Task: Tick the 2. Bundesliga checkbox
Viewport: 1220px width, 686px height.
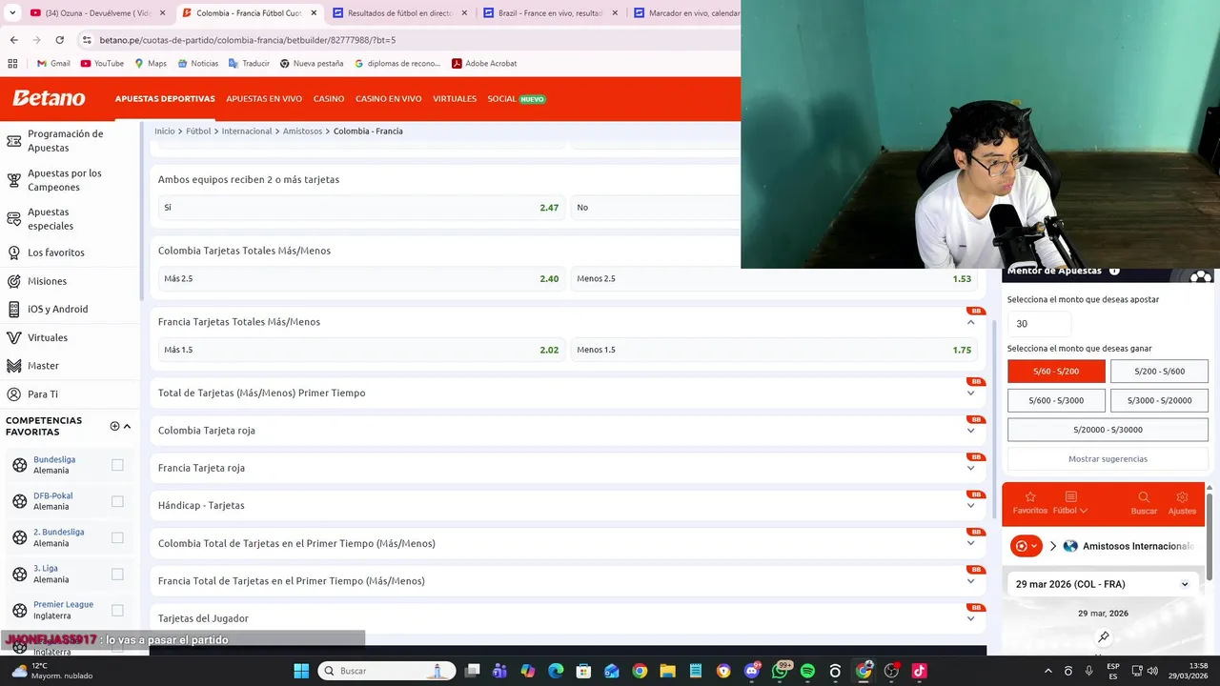Action: (117, 537)
